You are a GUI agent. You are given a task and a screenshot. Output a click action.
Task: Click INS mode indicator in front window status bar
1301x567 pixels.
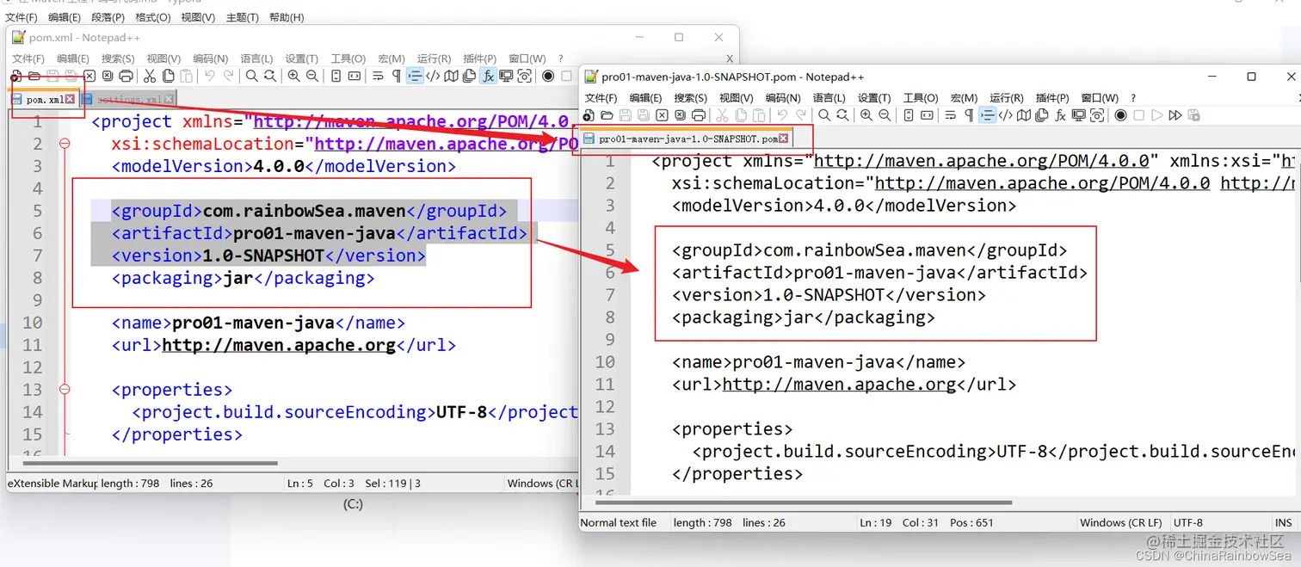(1283, 522)
